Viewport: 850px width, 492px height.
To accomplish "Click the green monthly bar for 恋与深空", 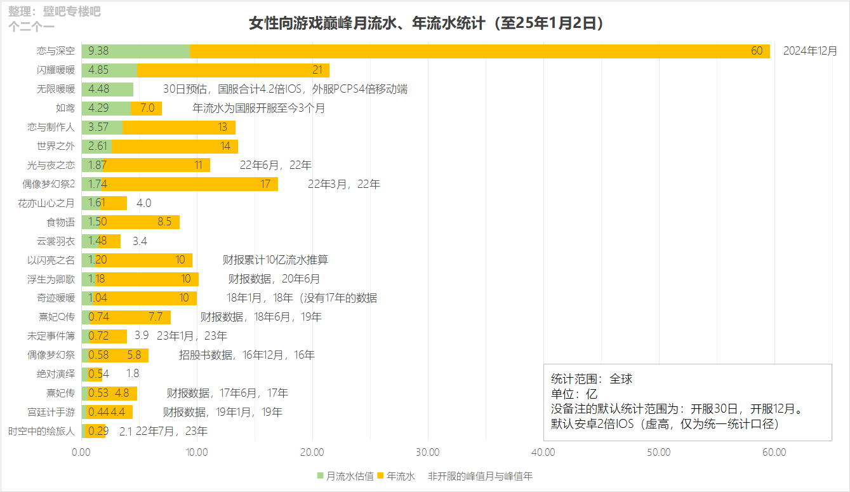I will (136, 51).
